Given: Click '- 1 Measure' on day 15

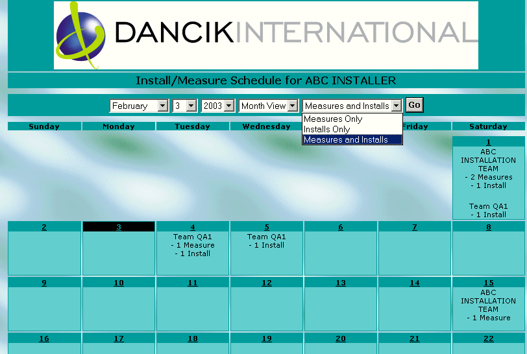Looking at the screenshot, I should click(x=488, y=318).
